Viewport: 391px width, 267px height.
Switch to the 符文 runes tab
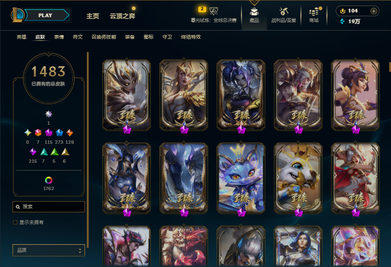(x=78, y=37)
